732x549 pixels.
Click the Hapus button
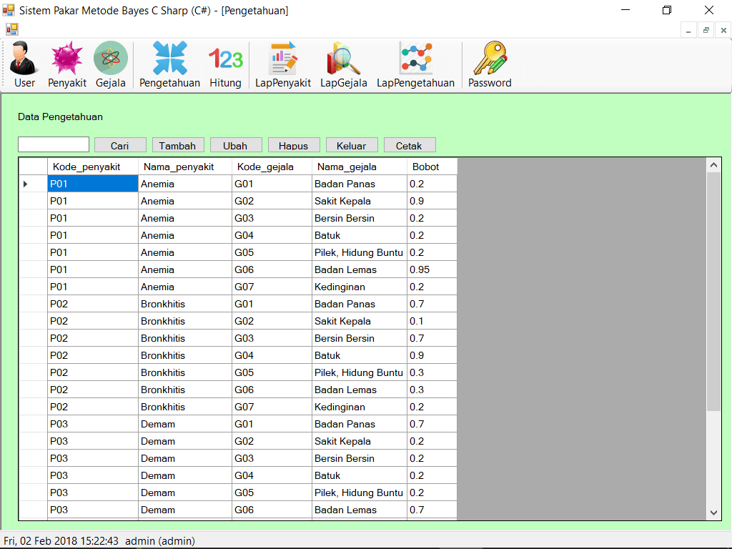pyautogui.click(x=294, y=145)
